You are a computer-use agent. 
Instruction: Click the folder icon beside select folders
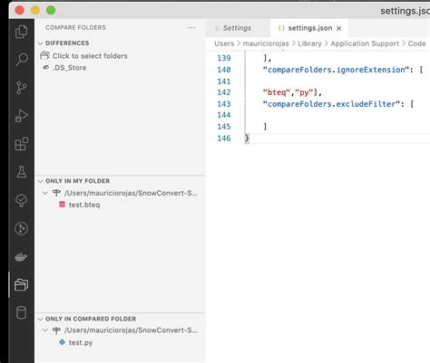[44, 55]
